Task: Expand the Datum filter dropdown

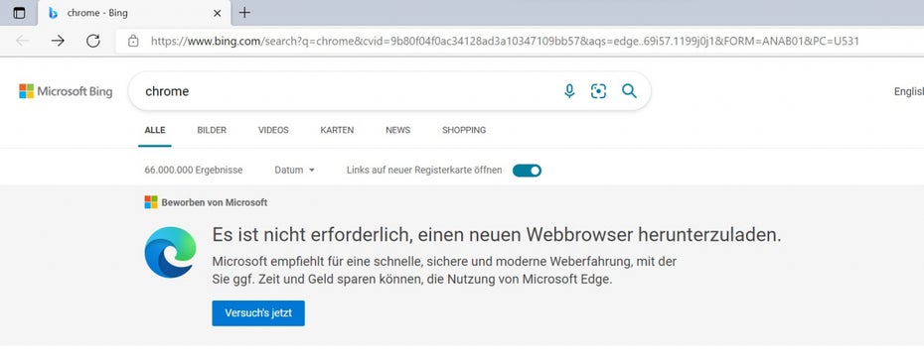Action: (295, 171)
